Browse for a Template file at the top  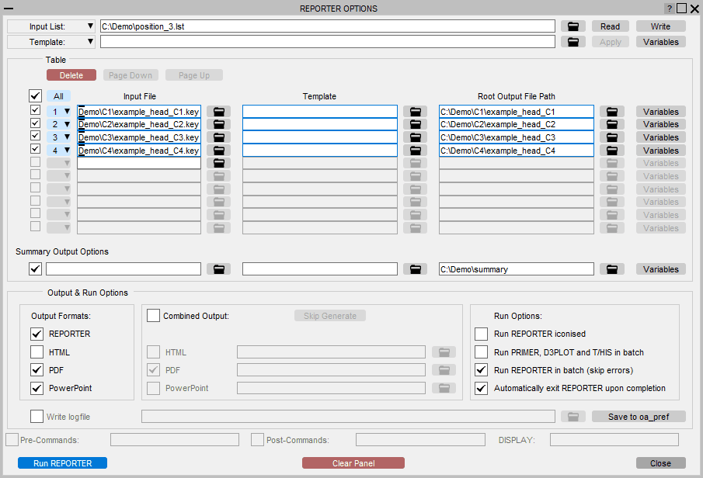pyautogui.click(x=573, y=41)
